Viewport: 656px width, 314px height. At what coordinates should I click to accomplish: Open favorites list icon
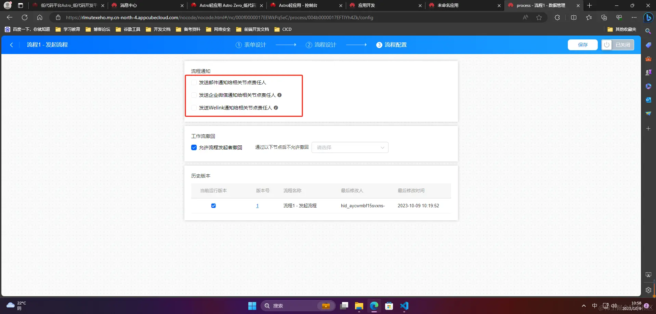[589, 17]
